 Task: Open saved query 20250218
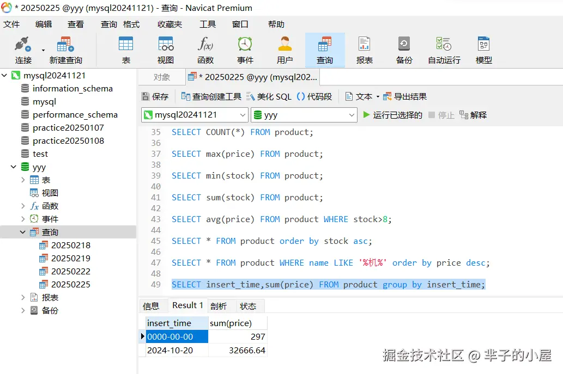point(71,246)
